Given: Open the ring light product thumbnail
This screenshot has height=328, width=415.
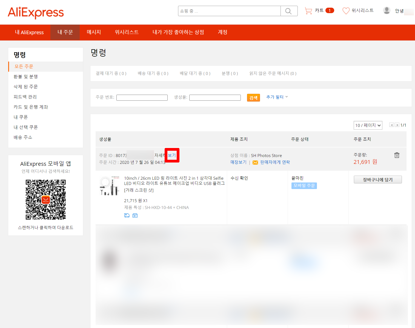Looking at the screenshot, I should coord(110,185).
